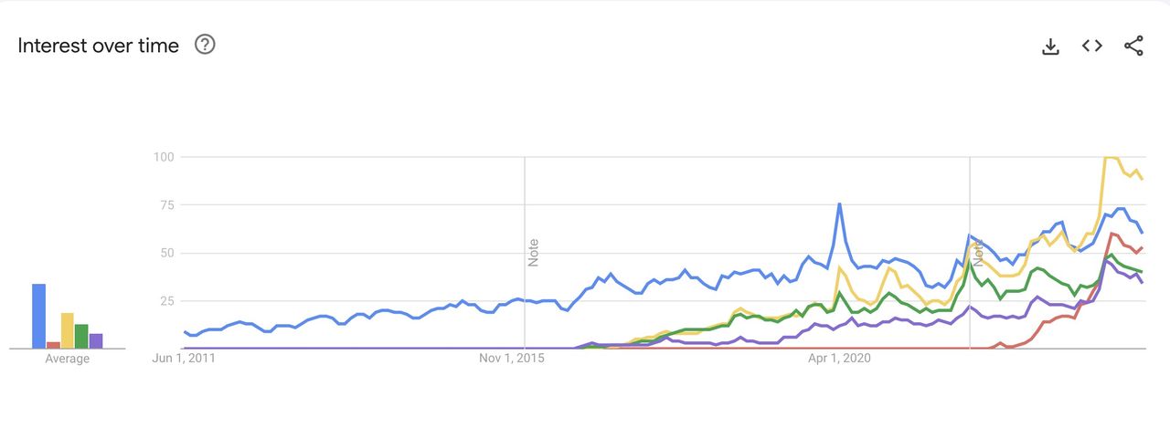Image resolution: width=1170 pixels, height=428 pixels.
Task: Share the interest over time chart
Action: [1133, 46]
